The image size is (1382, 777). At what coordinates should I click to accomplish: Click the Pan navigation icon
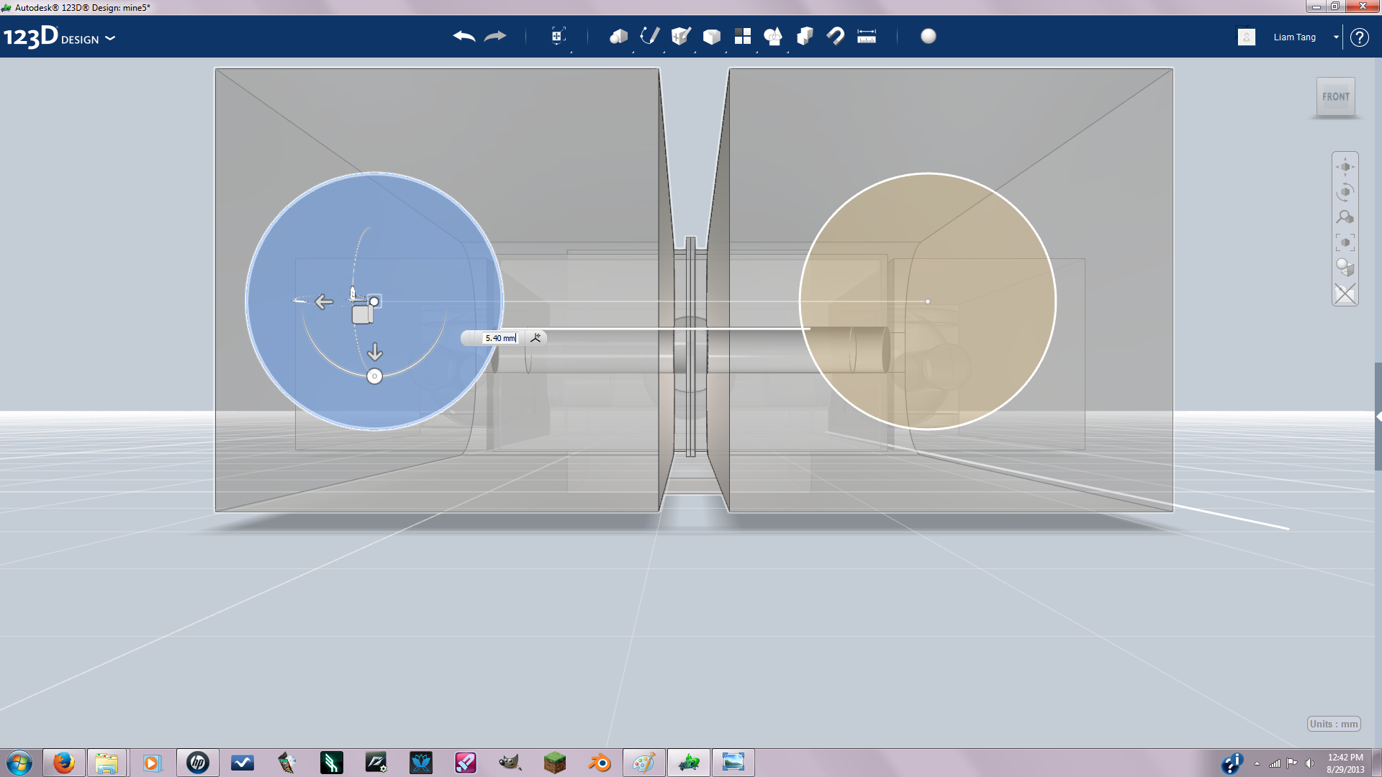(x=1345, y=167)
